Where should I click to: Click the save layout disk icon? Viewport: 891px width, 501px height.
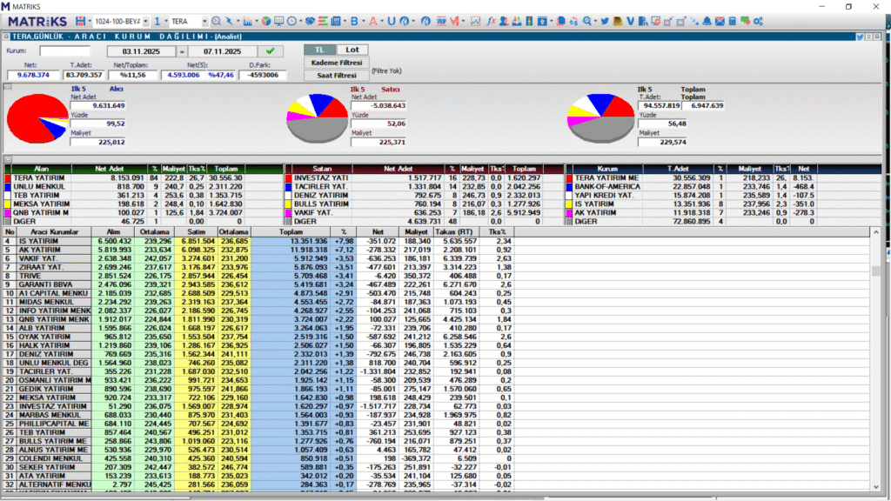click(x=80, y=21)
